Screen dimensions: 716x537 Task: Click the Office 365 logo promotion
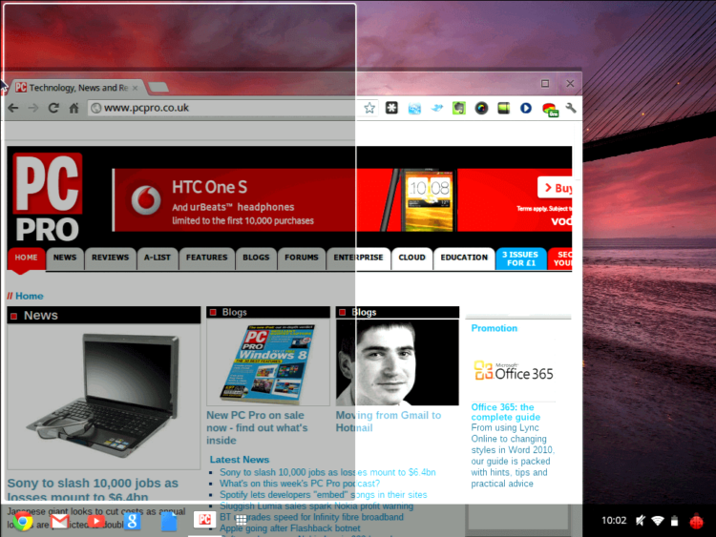514,371
